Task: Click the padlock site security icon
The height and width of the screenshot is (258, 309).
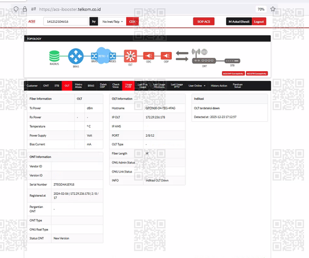Action: click(25, 9)
